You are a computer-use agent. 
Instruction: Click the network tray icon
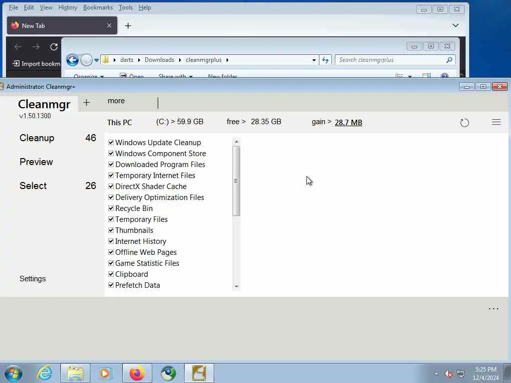pos(461,374)
